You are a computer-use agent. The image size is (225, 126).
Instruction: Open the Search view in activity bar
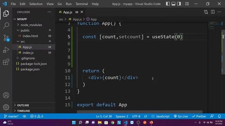6,26
